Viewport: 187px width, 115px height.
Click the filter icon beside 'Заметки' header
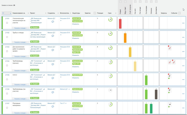click(x=95, y=13)
